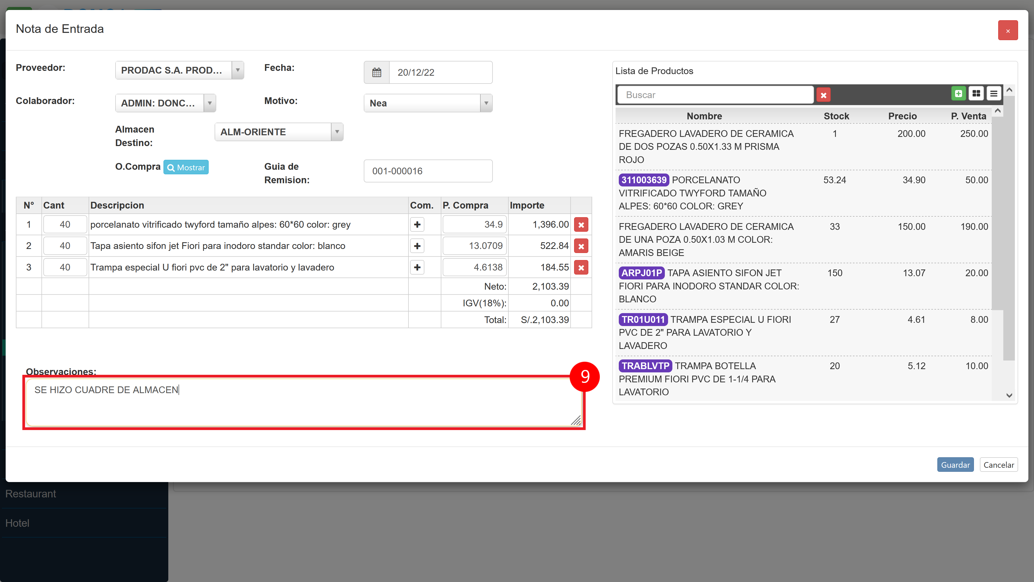
Task: Click the Precio column header
Action: click(902, 116)
